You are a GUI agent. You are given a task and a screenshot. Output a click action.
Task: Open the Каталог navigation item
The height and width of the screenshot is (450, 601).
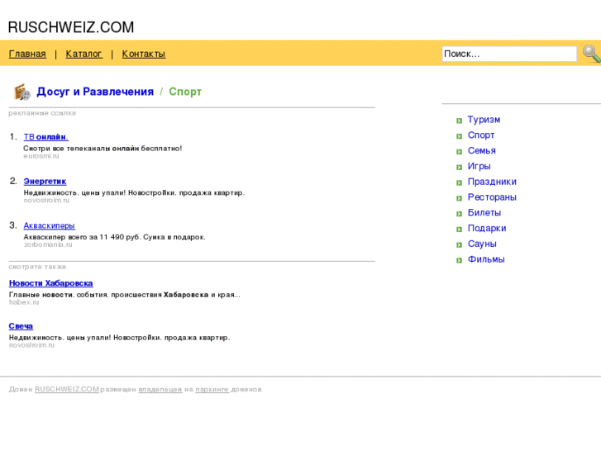[x=84, y=54]
